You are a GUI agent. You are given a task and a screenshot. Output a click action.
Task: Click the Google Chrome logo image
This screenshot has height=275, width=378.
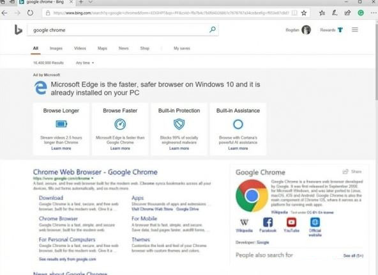[252, 196]
